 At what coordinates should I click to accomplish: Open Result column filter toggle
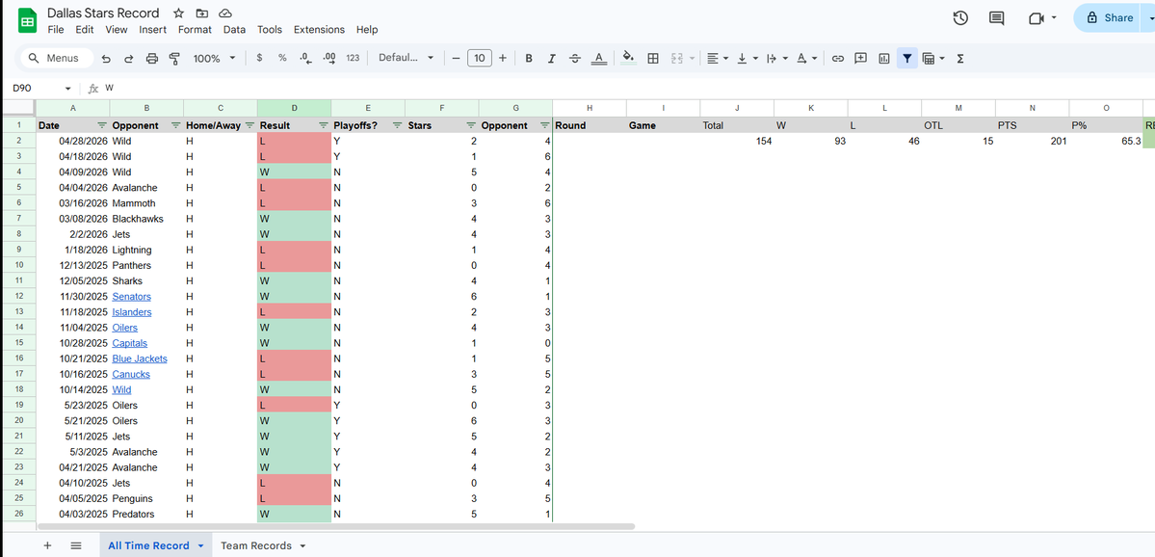324,125
